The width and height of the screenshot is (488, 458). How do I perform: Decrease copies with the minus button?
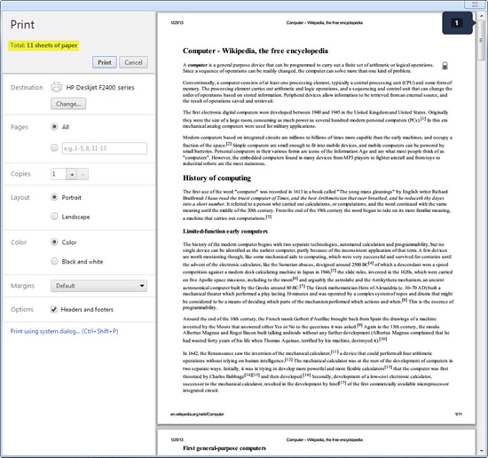tap(83, 174)
